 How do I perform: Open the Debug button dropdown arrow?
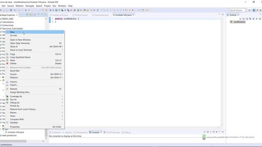tap(53, 10)
